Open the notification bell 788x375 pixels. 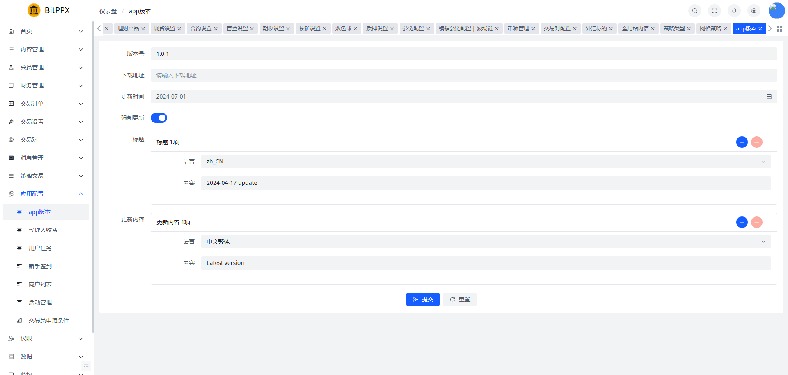tap(734, 11)
